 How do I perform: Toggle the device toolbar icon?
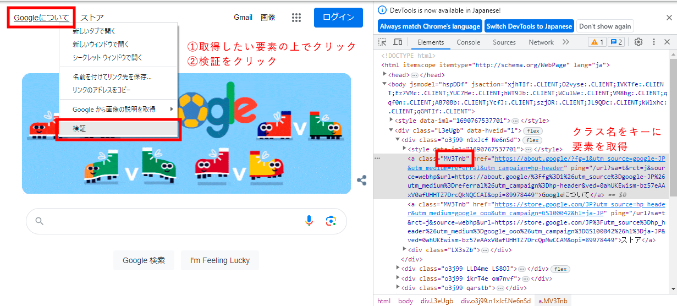coord(398,42)
